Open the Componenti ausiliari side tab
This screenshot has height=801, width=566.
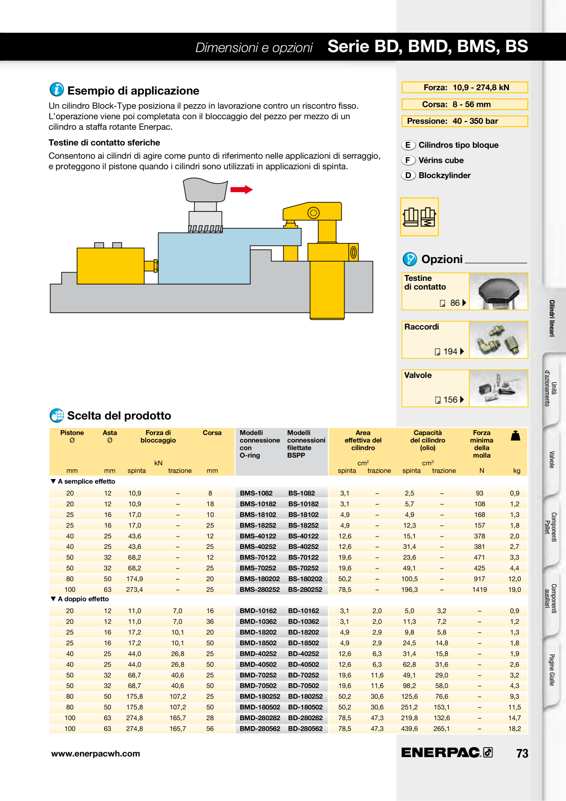[x=550, y=599]
